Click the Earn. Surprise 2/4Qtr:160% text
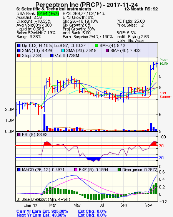 [x=88, y=37]
